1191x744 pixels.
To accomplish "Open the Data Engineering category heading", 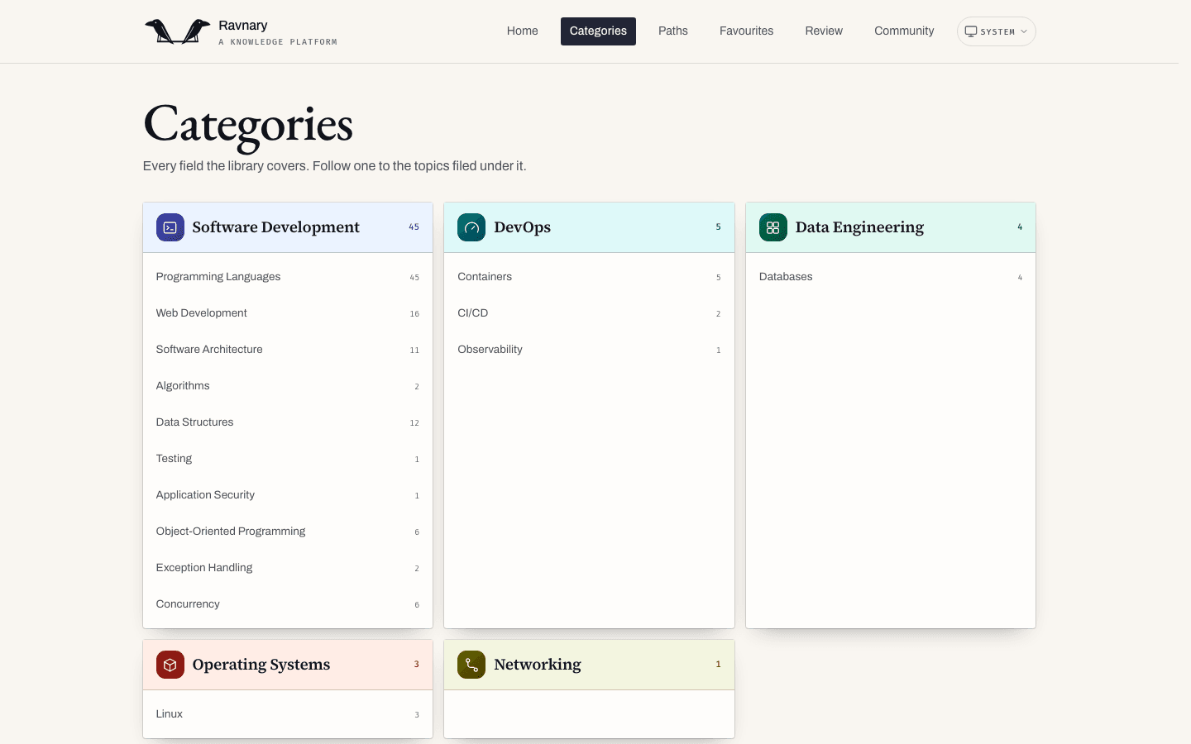I will pyautogui.click(x=860, y=227).
